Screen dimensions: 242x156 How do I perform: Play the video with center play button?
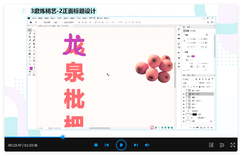(121, 145)
